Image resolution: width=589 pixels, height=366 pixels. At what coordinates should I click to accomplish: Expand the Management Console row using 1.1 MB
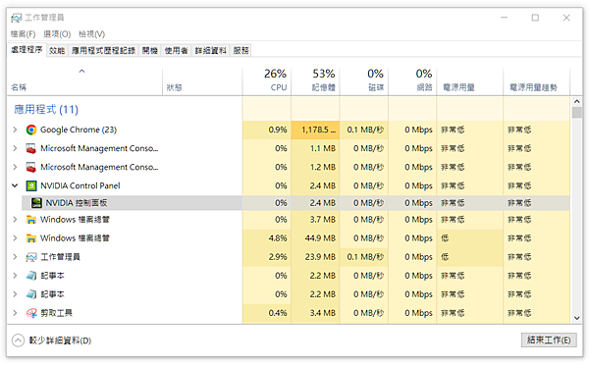(15, 148)
